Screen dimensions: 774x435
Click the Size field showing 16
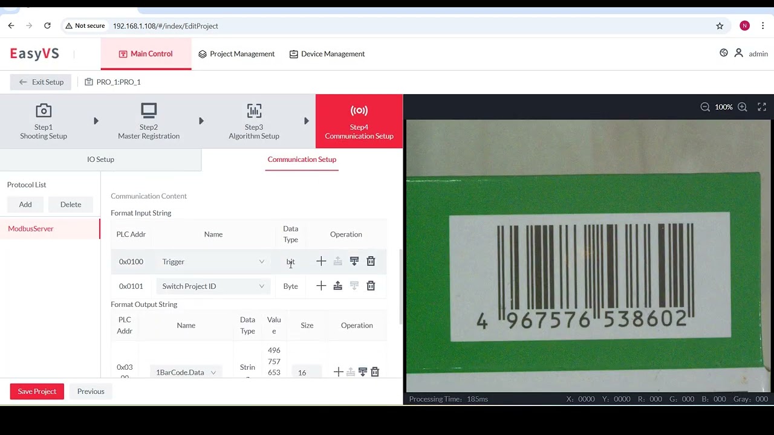(307, 372)
